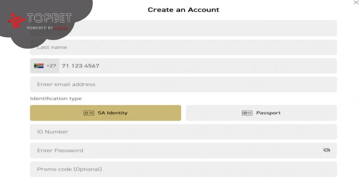Image resolution: width=361 pixels, height=180 pixels.
Task: Click the Powered By sponsor logo
Action: (61, 28)
